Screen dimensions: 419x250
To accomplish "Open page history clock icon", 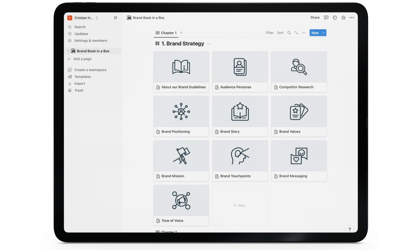I will (x=335, y=18).
